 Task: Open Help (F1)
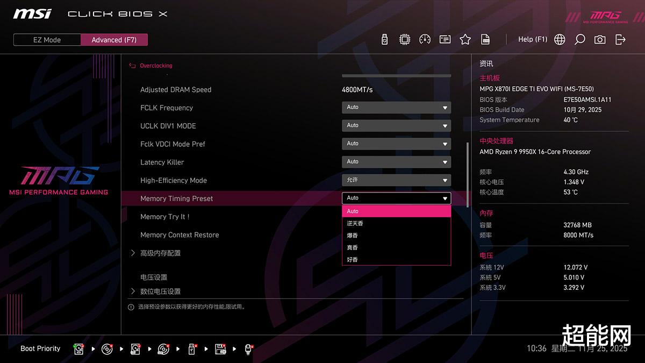coord(533,39)
